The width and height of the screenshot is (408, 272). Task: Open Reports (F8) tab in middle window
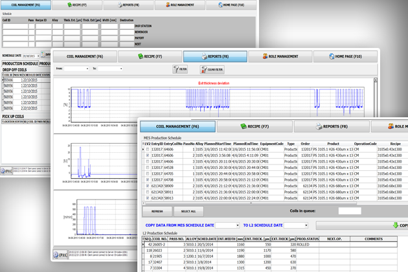215,57
